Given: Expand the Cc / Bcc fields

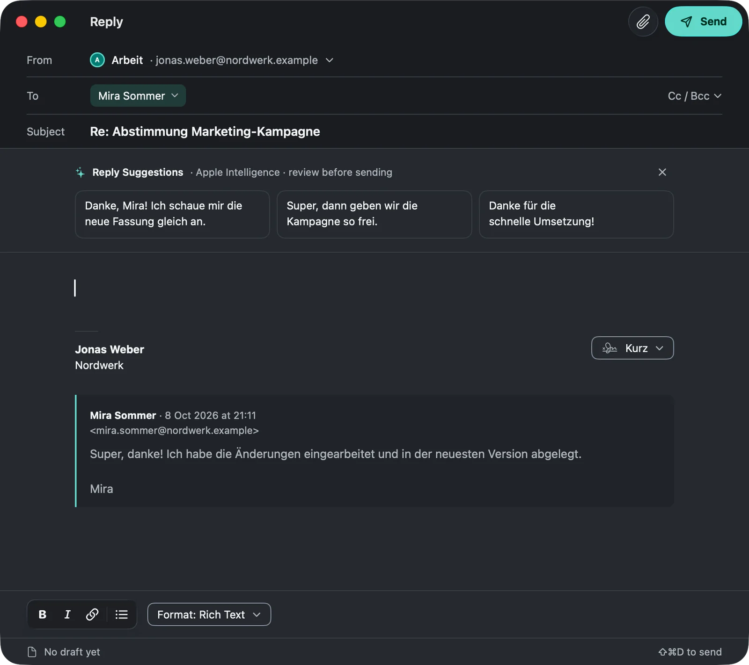Looking at the screenshot, I should point(694,96).
